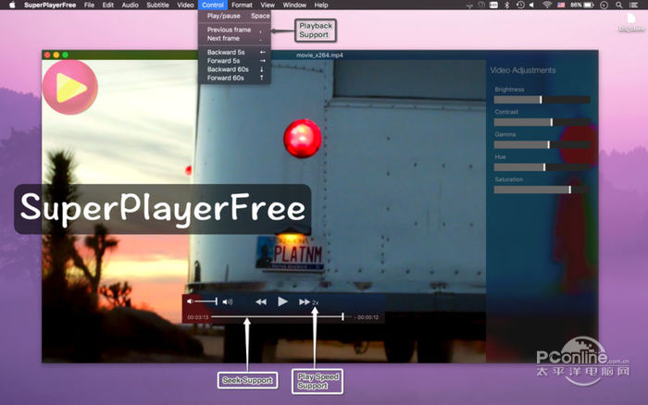648x405 pixels.
Task: Click the pink play logo icon
Action: coord(69,87)
